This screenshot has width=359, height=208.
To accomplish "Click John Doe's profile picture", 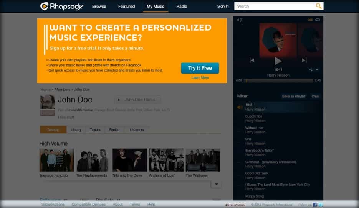I will point(48,102).
